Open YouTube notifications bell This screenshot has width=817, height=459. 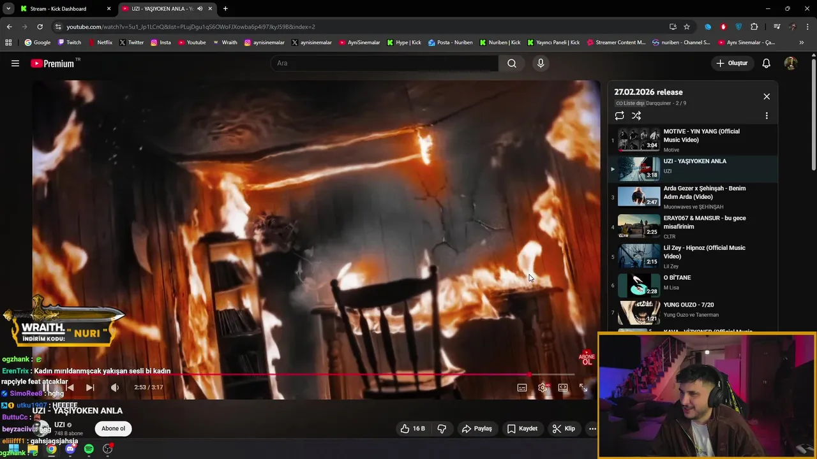tap(767, 63)
